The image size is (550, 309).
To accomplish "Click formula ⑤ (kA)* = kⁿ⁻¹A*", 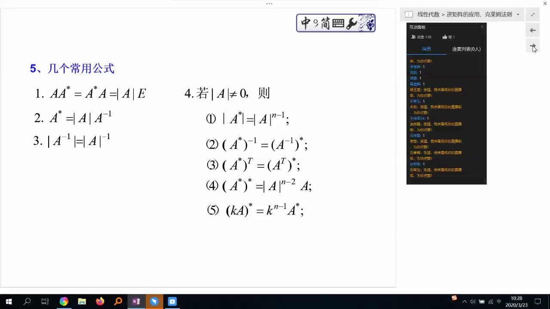I will (256, 210).
